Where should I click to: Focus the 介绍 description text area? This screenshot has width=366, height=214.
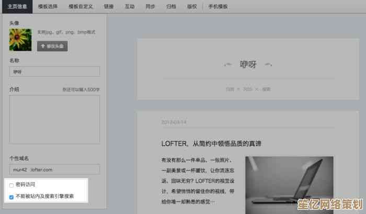click(x=54, y=119)
